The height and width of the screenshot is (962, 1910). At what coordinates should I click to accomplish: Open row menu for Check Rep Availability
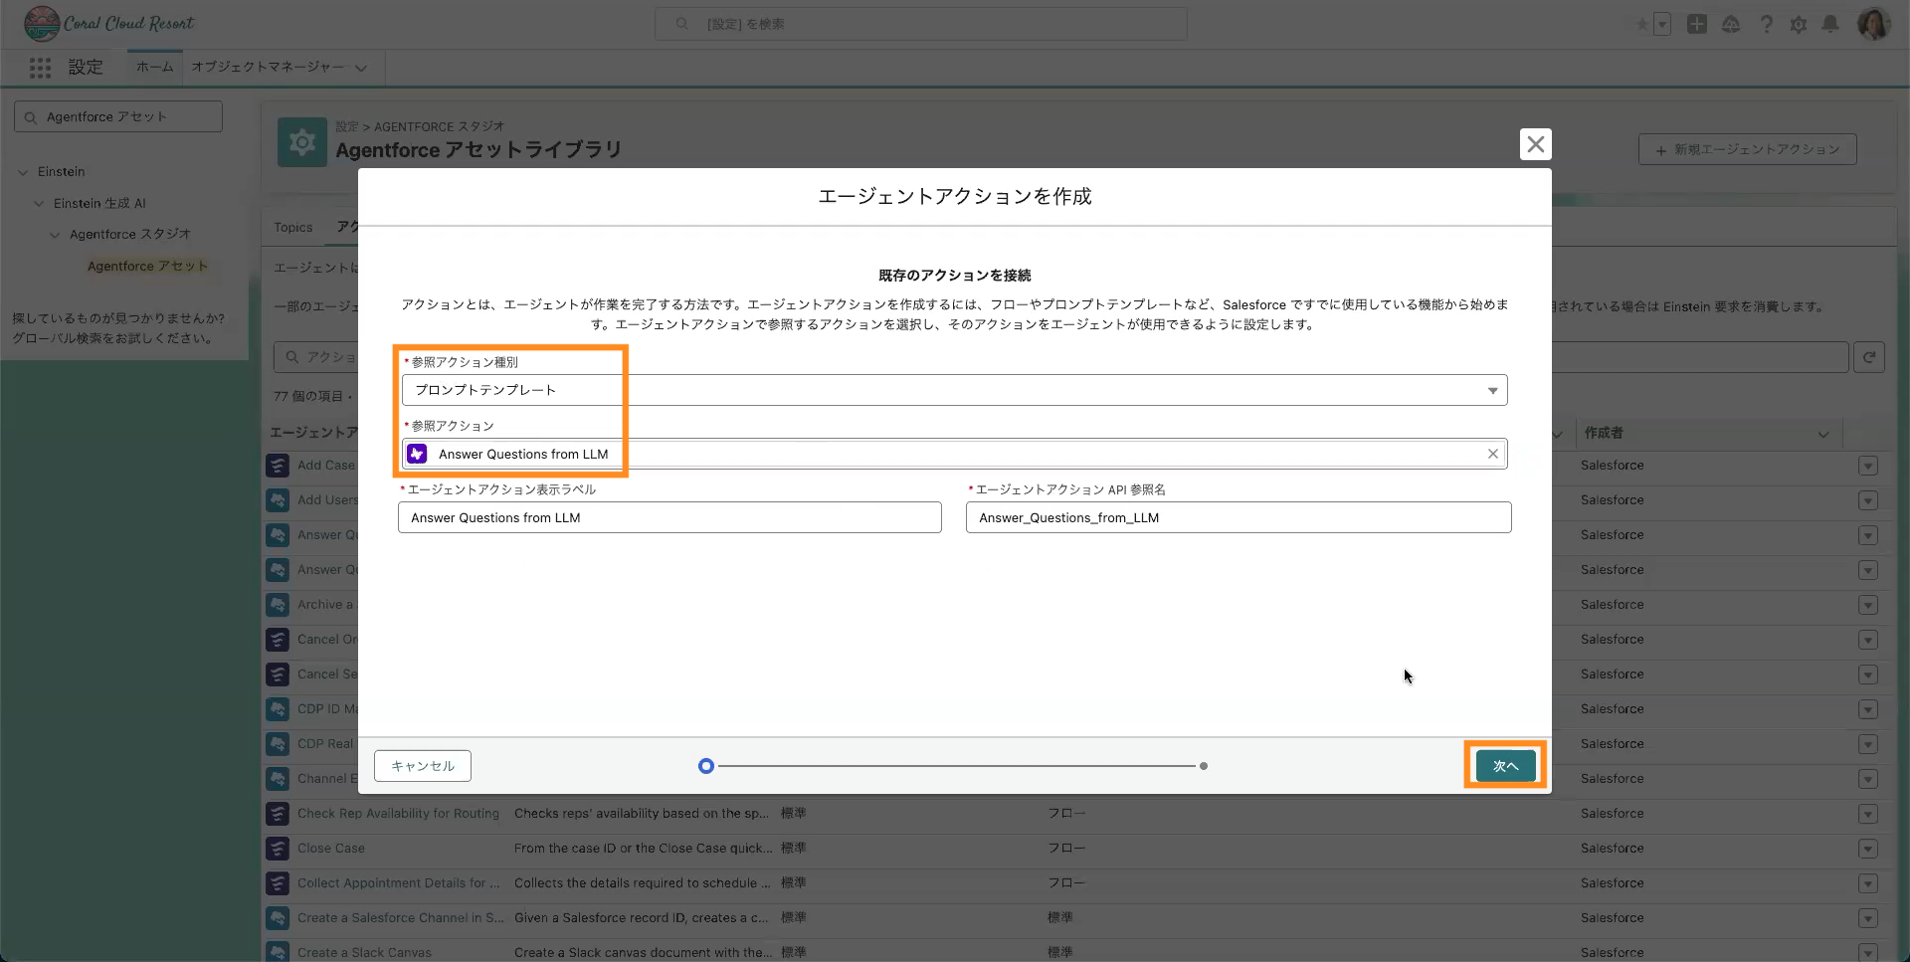pyautogui.click(x=1867, y=814)
